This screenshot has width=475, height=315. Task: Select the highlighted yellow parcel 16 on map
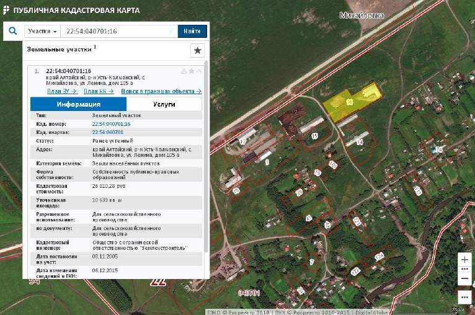click(x=353, y=102)
